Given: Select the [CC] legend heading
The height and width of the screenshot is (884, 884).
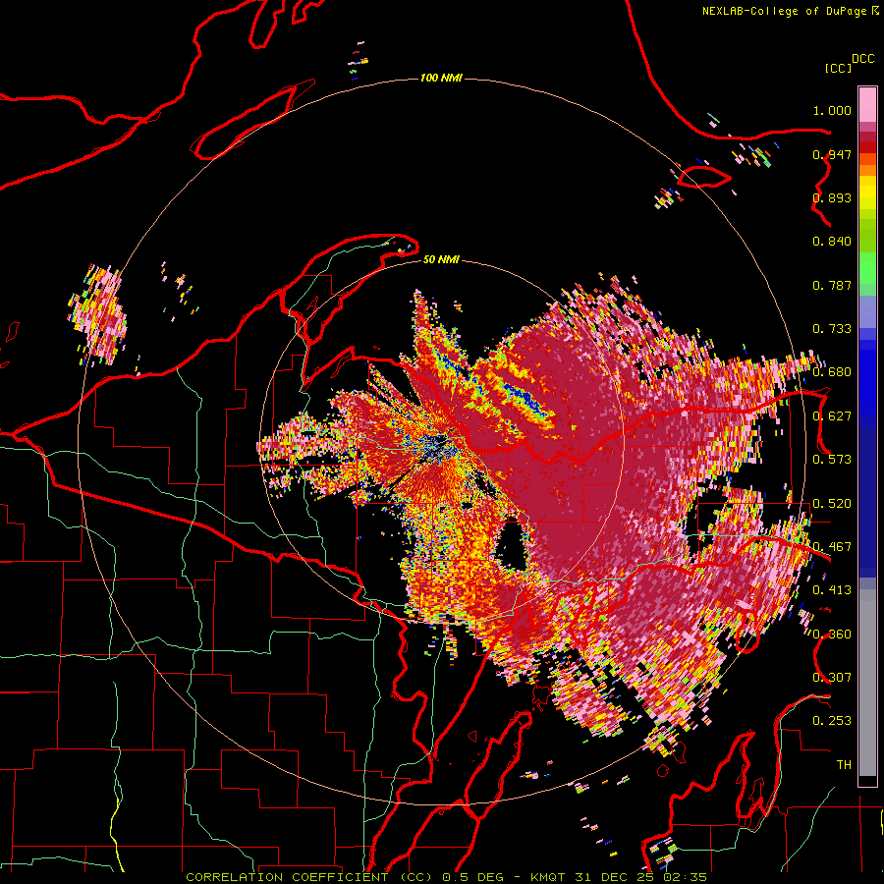Looking at the screenshot, I should tap(838, 68).
